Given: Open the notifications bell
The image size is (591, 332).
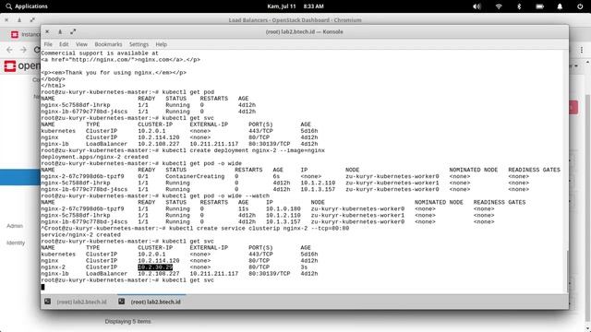Looking at the screenshot, I should (560, 6).
